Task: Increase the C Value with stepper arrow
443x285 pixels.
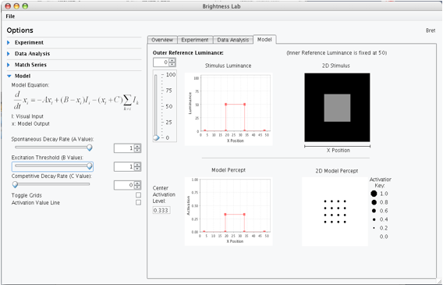Action: (x=137, y=183)
